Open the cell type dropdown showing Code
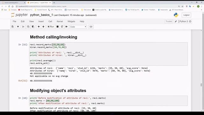 78,27
